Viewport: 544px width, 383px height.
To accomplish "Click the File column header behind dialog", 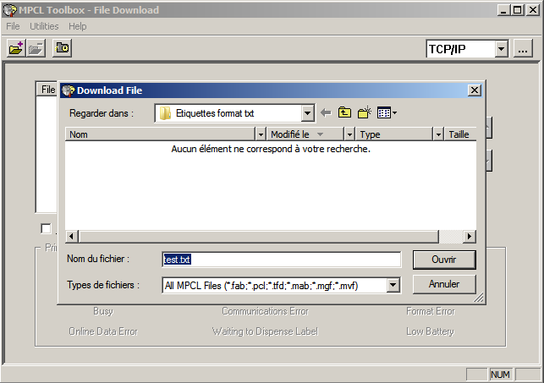I will [x=47, y=90].
